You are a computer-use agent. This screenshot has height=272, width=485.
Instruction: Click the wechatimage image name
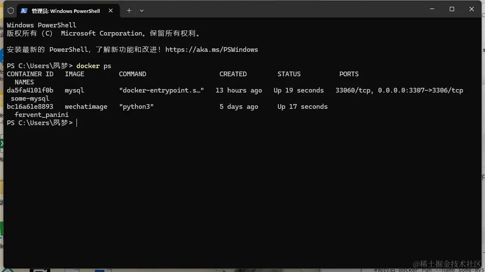point(86,107)
